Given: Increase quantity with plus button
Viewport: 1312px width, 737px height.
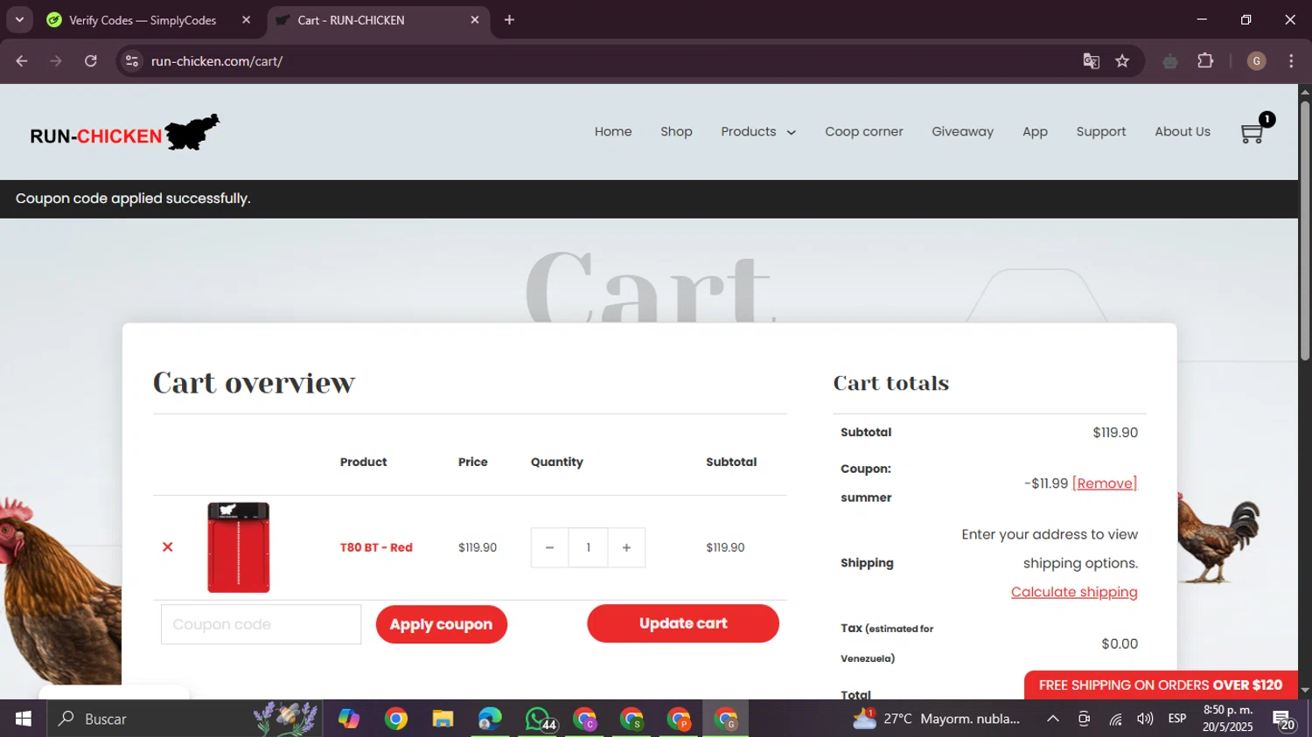Looking at the screenshot, I should [626, 547].
